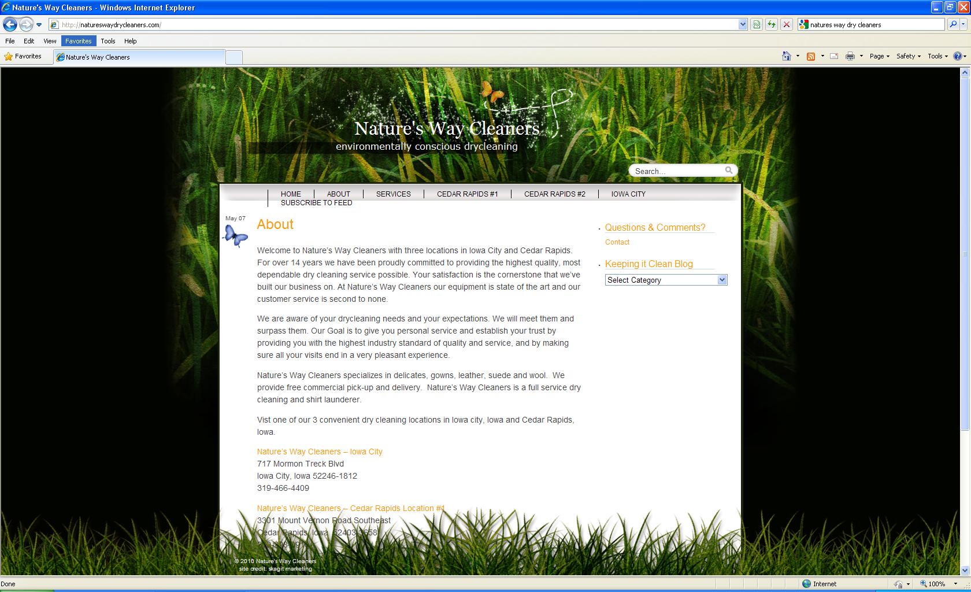Click the Favorites star button
This screenshot has height=592, width=971.
point(23,56)
